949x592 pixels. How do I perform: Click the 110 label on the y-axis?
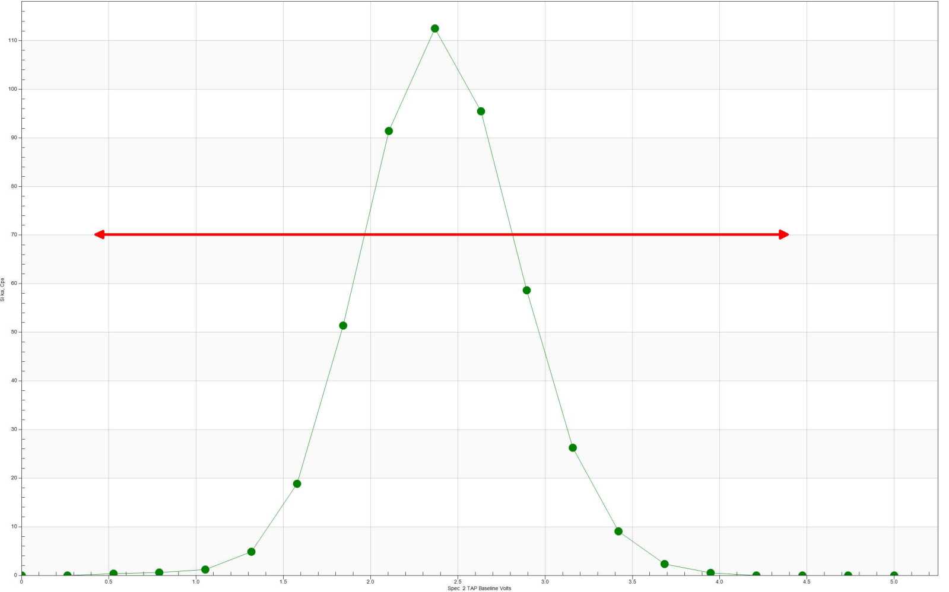(12, 40)
